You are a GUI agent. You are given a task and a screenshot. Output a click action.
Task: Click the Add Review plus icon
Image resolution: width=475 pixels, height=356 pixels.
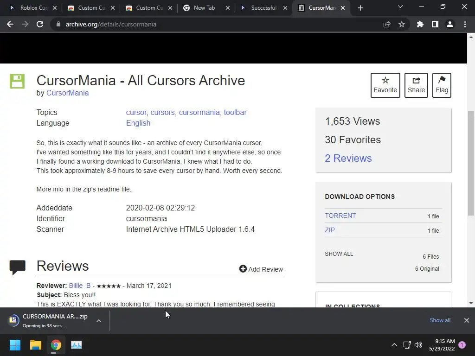point(243,268)
